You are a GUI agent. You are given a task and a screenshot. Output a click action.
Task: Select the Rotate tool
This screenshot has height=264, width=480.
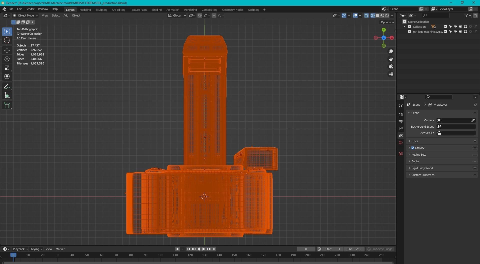[x=7, y=59]
